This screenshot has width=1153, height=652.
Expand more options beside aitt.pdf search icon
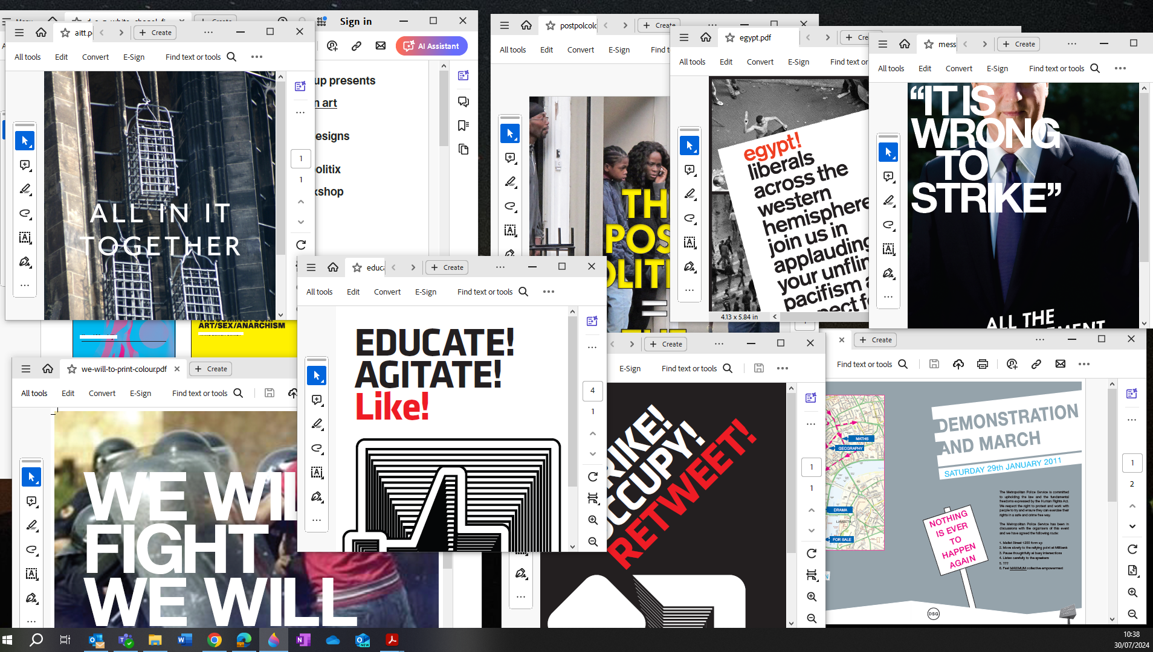[257, 57]
